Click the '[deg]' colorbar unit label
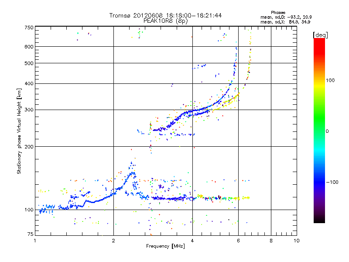Viewport: 349px width, 262px height. click(x=320, y=35)
